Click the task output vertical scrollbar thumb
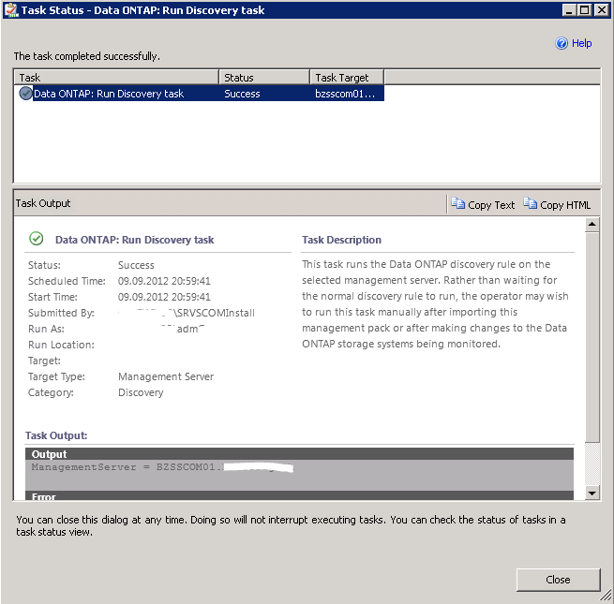The width and height of the screenshot is (614, 604). [x=592, y=337]
